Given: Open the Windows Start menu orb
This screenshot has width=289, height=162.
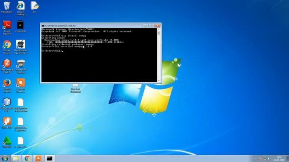Looking at the screenshot, I should [x=5, y=158].
